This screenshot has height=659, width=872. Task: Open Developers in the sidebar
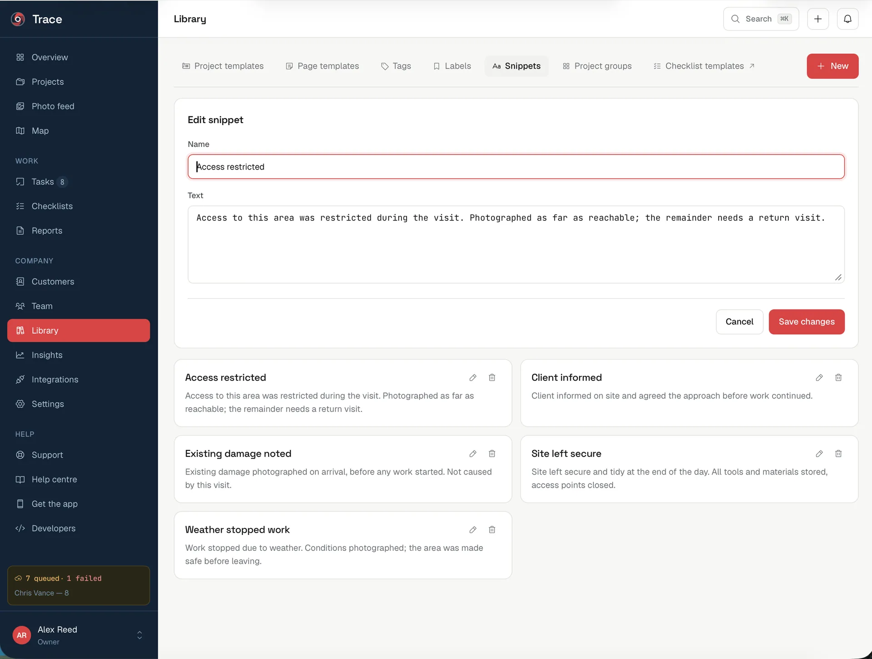click(x=79, y=529)
